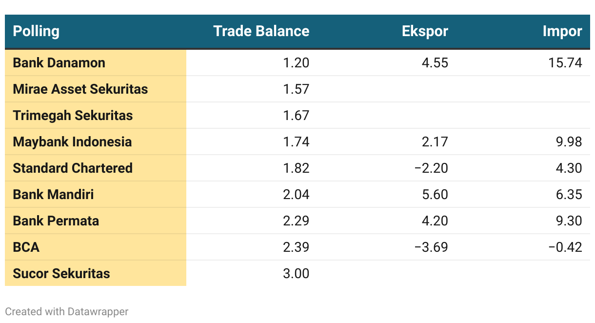595x323 pixels.
Task: Click the Trade Balance column header
Action: pyautogui.click(x=261, y=31)
